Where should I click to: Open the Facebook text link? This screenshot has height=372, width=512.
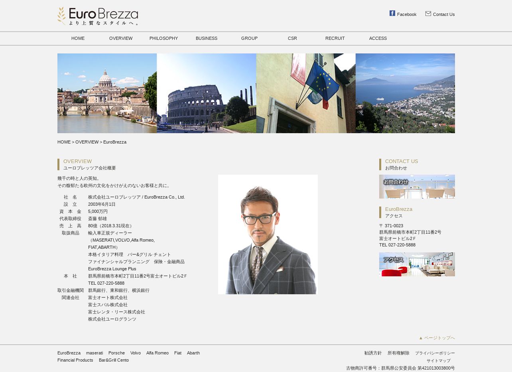(407, 14)
